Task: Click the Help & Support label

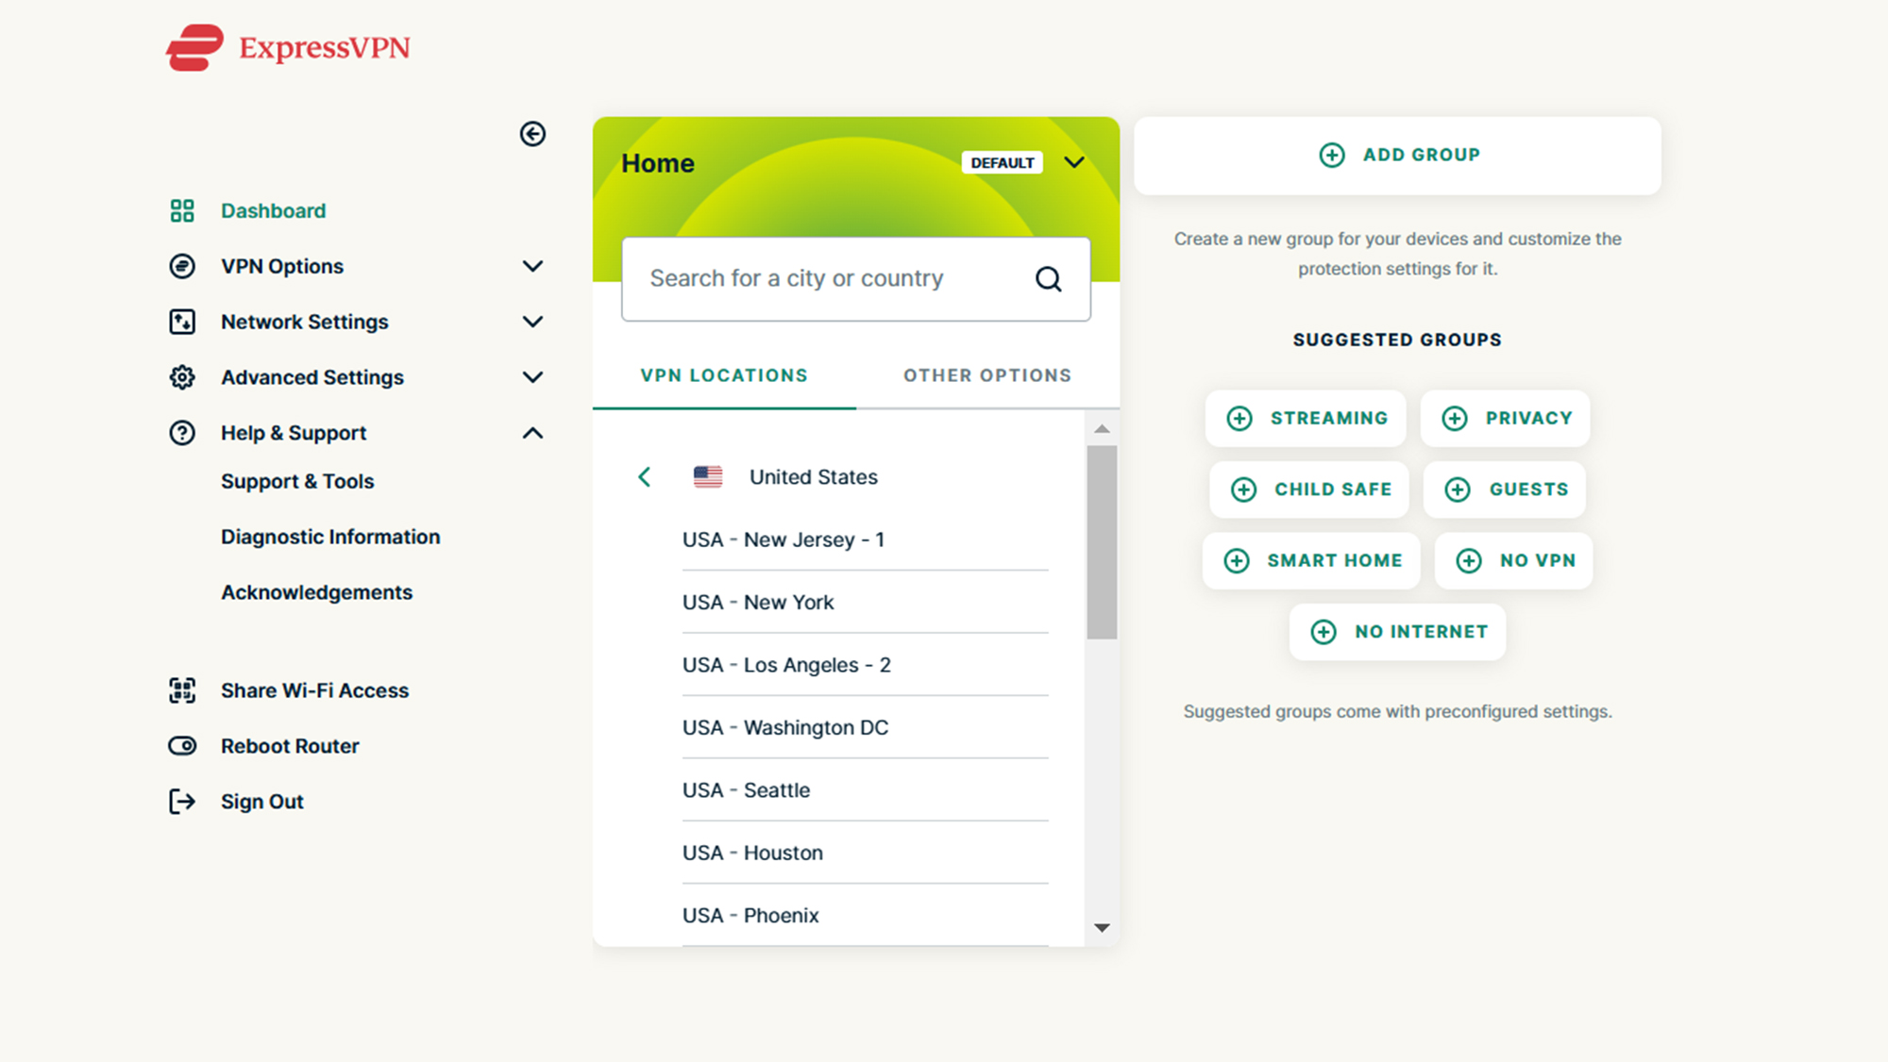Action: [x=294, y=433]
